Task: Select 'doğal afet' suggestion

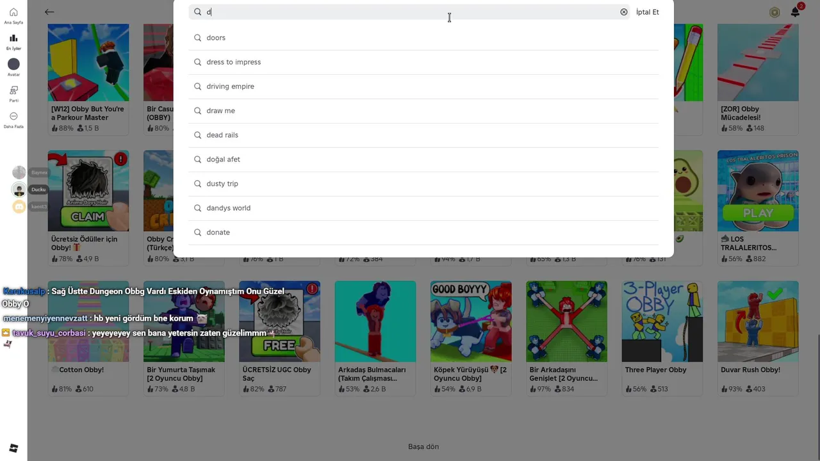Action: [423, 159]
